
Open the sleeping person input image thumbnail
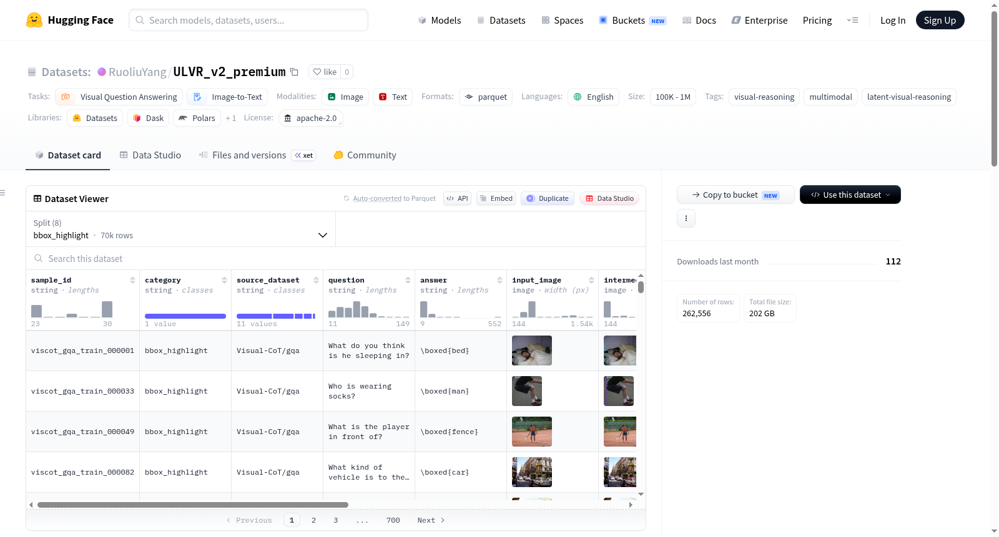(x=532, y=351)
